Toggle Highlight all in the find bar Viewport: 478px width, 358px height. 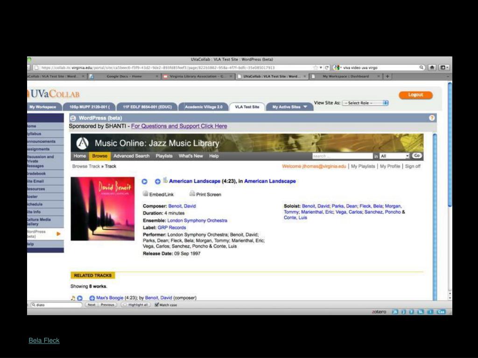(136, 305)
